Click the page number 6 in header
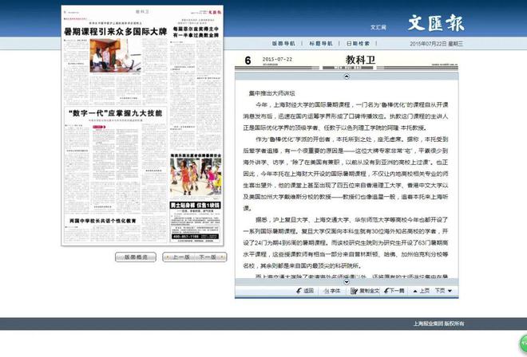This screenshot has height=357, width=527. tap(248, 61)
